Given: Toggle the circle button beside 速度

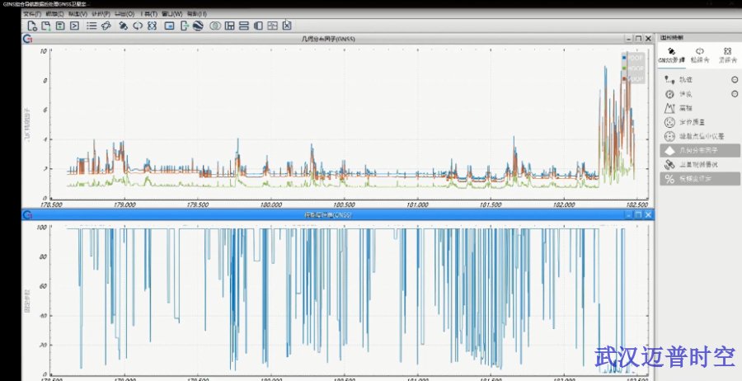Looking at the screenshot, I should click(x=735, y=94).
